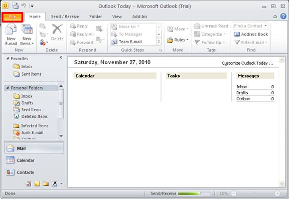
Task: Open the Filter E-mail dropdown
Action: (251, 43)
